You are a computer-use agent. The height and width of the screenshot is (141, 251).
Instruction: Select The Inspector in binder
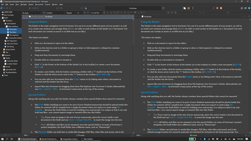pos(14,35)
